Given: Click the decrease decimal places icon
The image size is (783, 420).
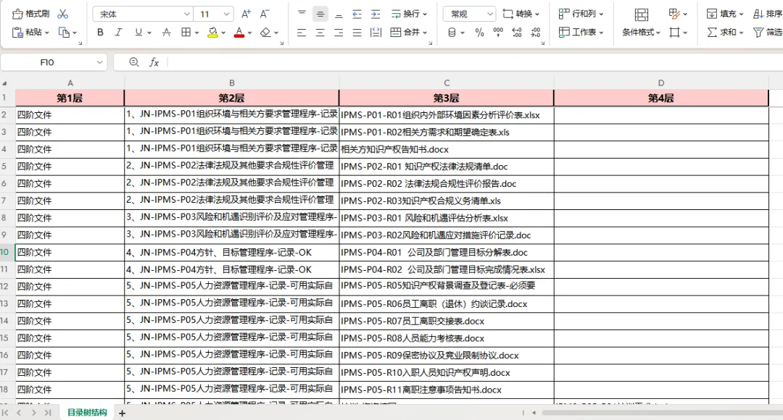Looking at the screenshot, I should tap(536, 33).
